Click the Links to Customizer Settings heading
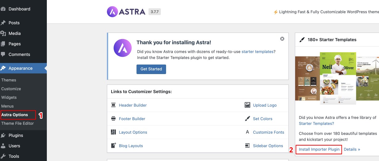The image size is (379, 161). [x=141, y=92]
